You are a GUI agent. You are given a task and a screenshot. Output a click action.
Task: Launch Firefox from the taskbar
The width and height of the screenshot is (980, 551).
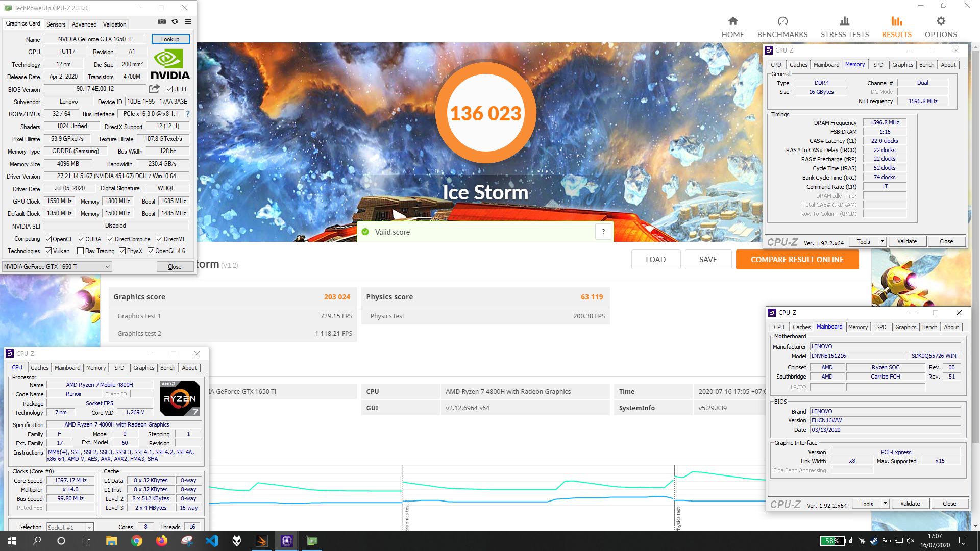tap(161, 541)
